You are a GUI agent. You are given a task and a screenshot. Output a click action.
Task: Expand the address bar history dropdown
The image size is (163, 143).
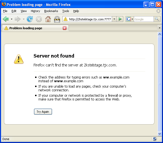pyautogui.click(x=114, y=19)
